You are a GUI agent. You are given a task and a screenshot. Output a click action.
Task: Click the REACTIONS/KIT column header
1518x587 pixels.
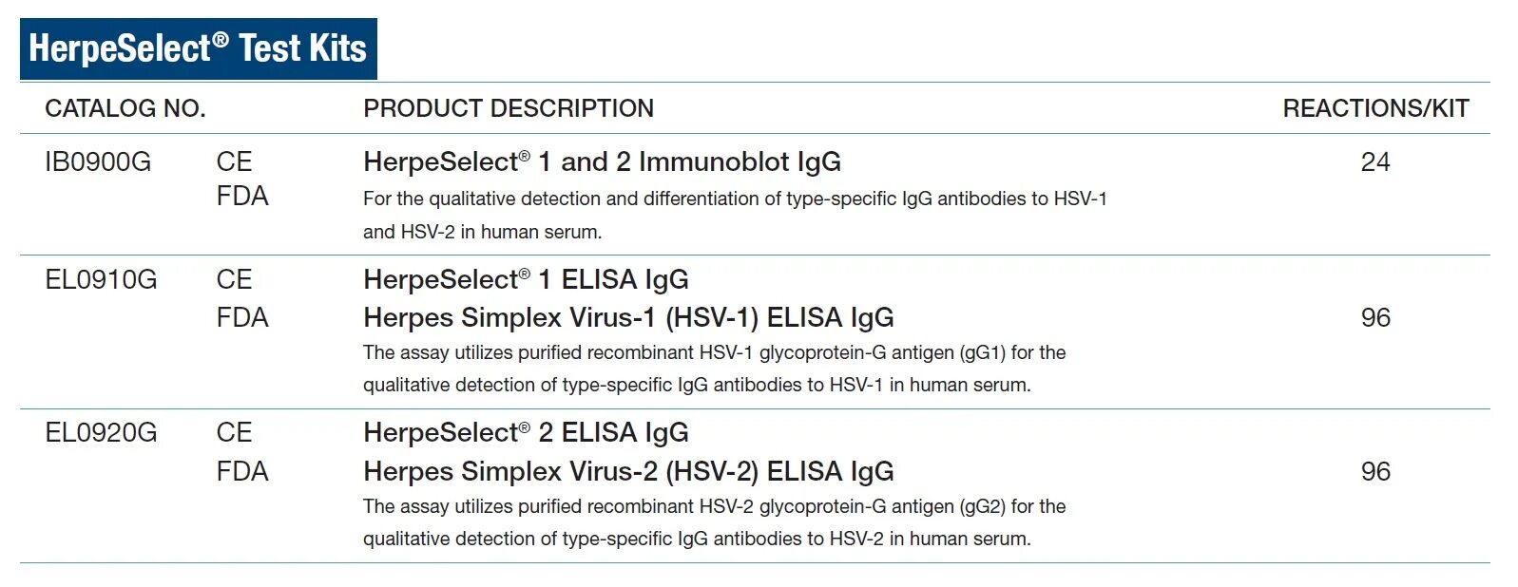(1375, 108)
